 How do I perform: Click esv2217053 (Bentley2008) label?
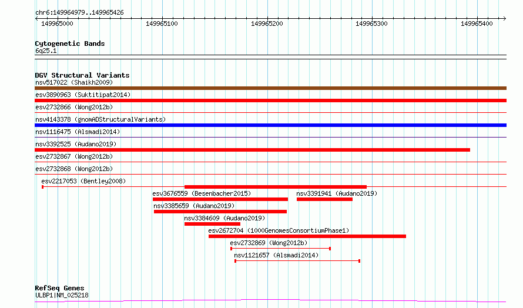pyautogui.click(x=83, y=181)
